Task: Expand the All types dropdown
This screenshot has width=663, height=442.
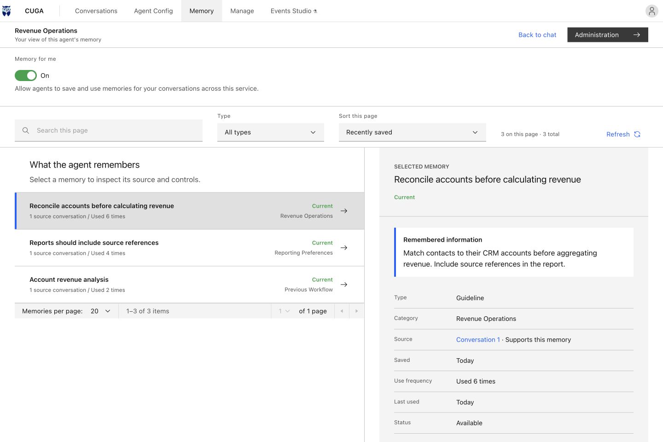Action: pos(271,133)
